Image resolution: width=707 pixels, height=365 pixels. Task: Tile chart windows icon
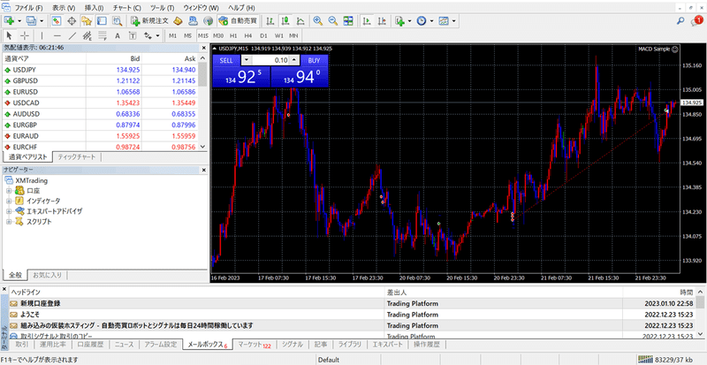348,20
